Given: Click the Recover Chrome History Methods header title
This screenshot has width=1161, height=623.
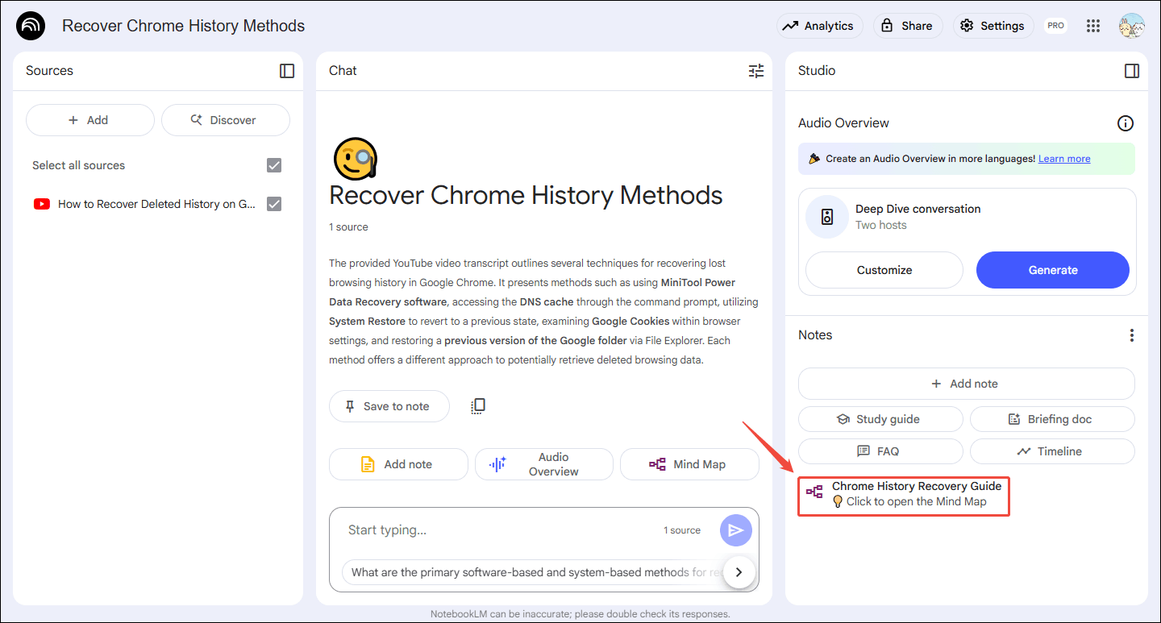Looking at the screenshot, I should [183, 26].
